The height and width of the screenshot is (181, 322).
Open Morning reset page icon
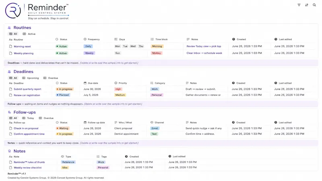click(x=10, y=46)
